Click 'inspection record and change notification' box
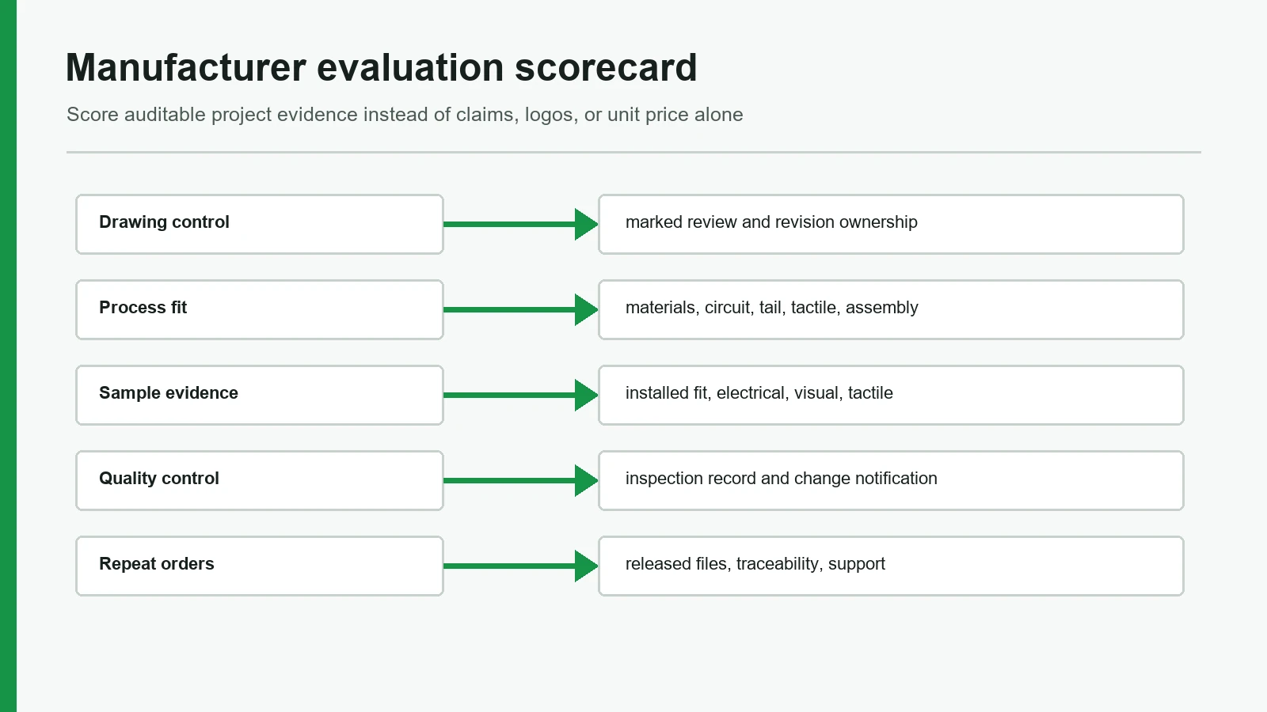 [891, 480]
